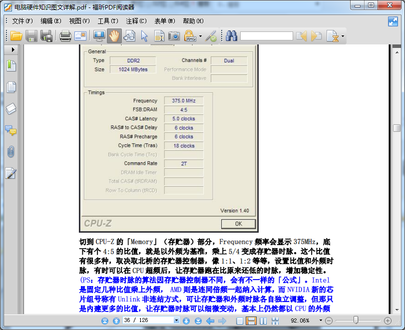
Task: Email the PDF using the envelope icon
Action: pyautogui.click(x=80, y=36)
